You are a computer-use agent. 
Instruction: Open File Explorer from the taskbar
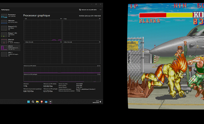(37, 102)
